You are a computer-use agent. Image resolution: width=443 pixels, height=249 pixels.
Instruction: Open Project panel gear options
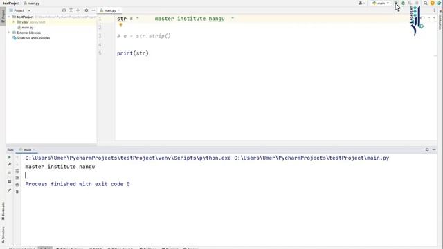click(87, 10)
